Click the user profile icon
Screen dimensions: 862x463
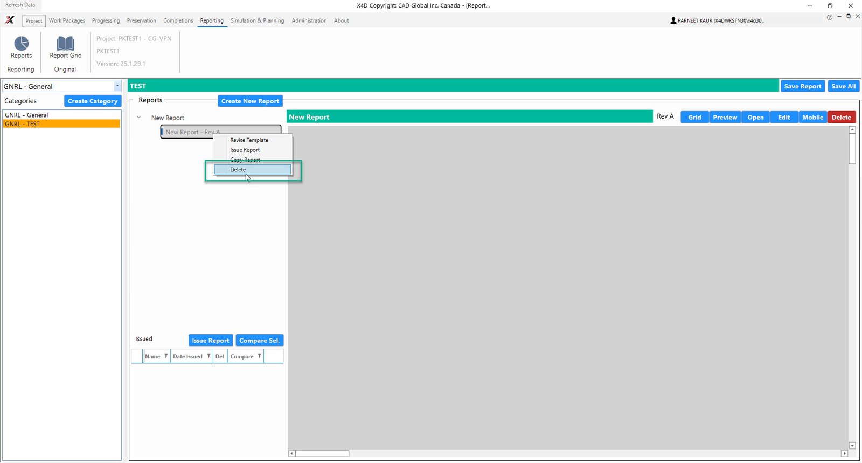click(x=673, y=20)
